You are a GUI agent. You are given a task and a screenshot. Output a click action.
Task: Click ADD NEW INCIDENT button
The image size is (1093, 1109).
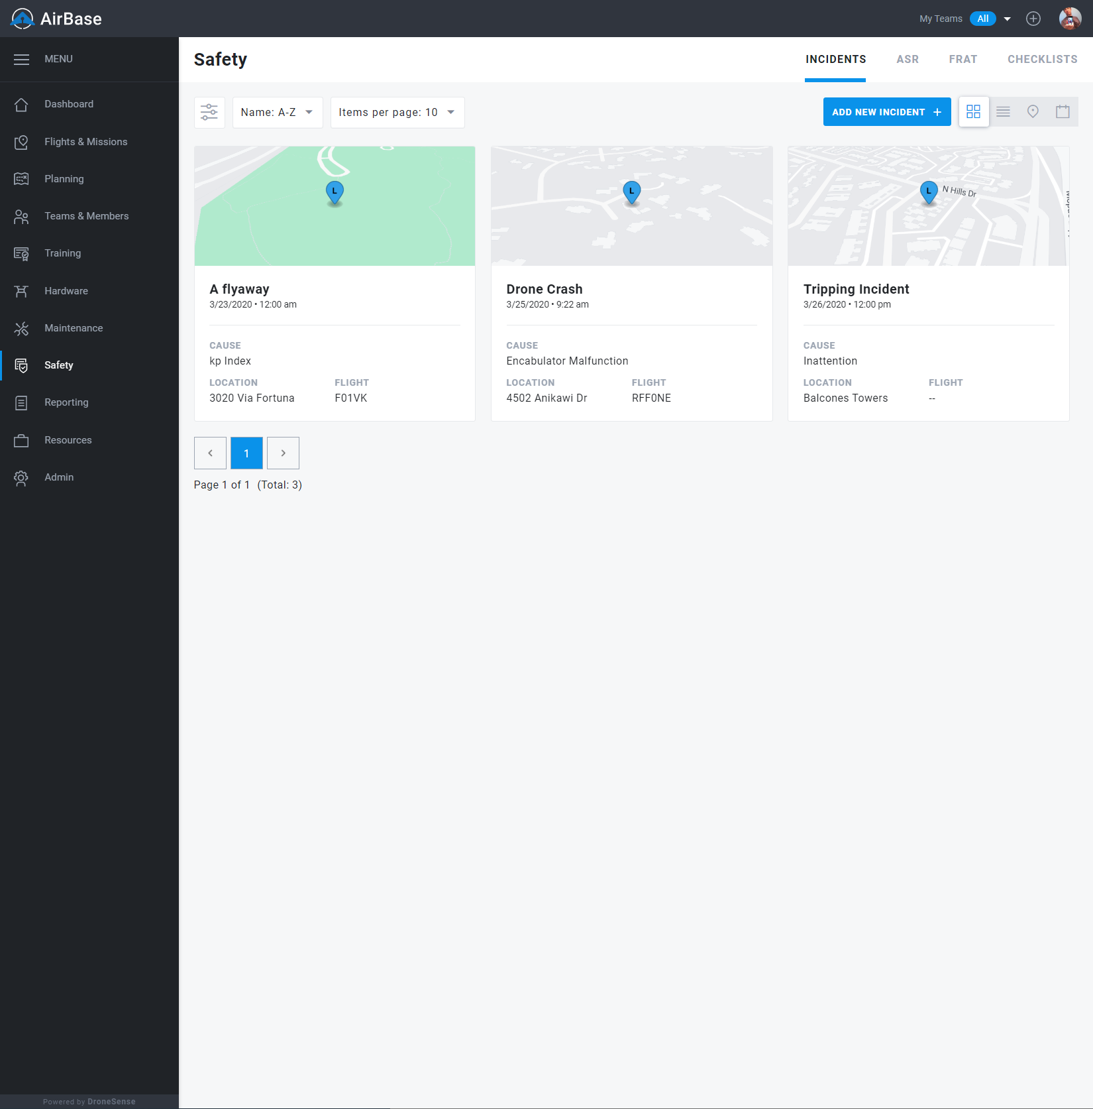pyautogui.click(x=887, y=112)
